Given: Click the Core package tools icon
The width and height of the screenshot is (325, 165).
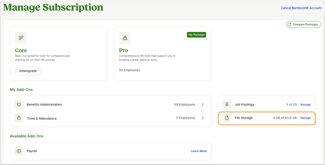Looking at the screenshot, I should (21, 38).
